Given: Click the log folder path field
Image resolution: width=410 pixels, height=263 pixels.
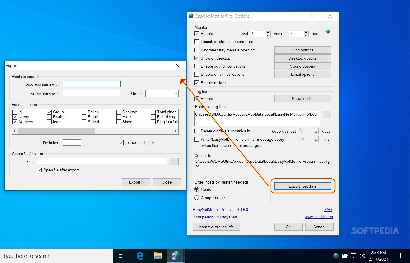Looking at the screenshot, I should pyautogui.click(x=257, y=118).
